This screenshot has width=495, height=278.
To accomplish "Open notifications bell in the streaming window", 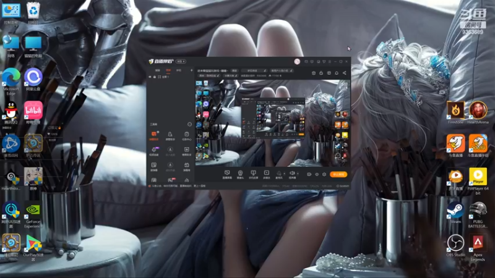I will pyautogui.click(x=337, y=73).
